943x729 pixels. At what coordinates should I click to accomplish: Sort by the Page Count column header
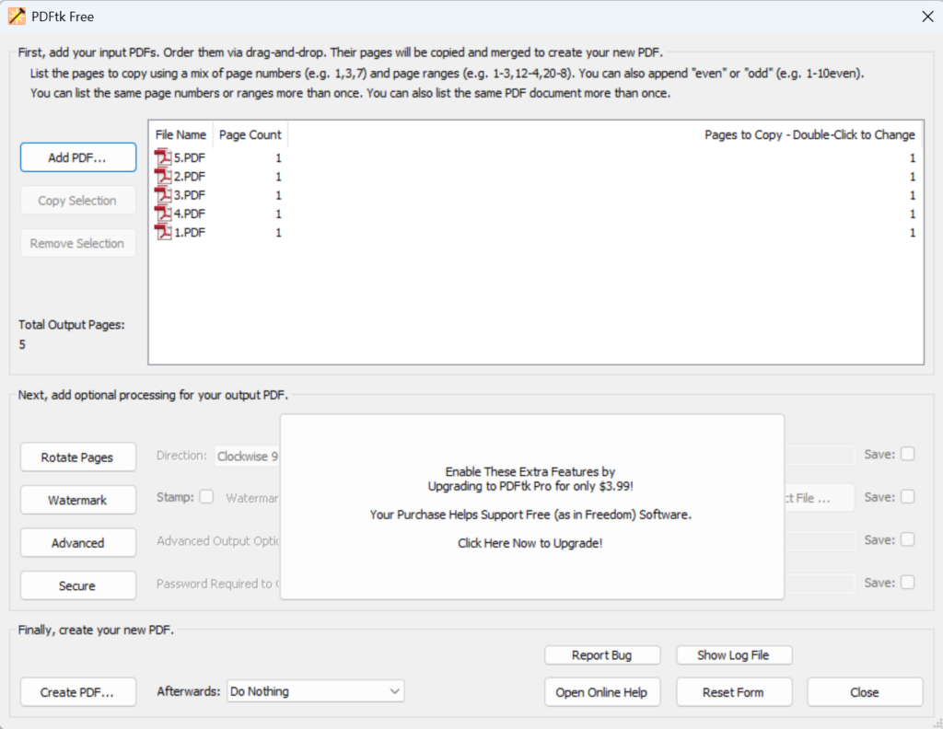pos(250,134)
